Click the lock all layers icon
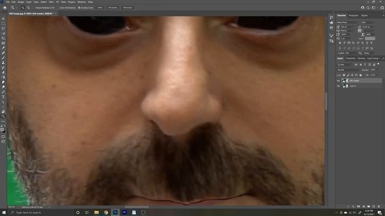The image size is (385, 216). click(360, 75)
